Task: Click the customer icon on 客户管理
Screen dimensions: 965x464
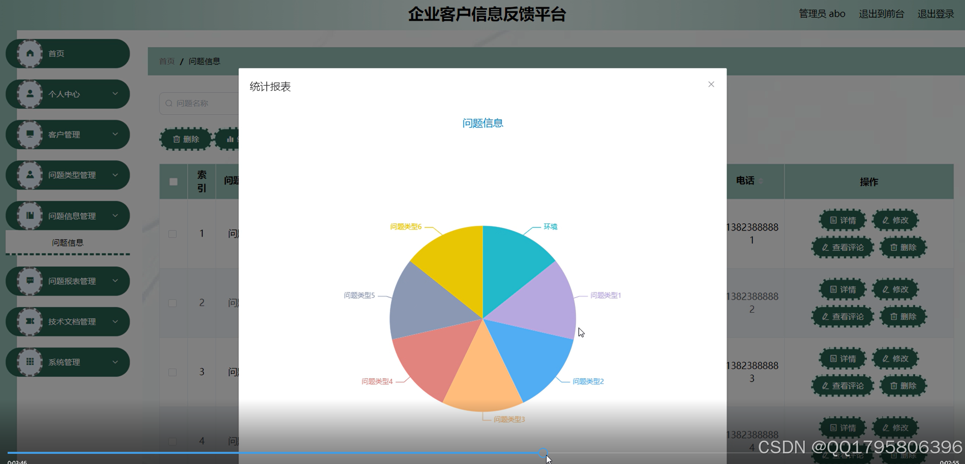Action: coord(29,134)
